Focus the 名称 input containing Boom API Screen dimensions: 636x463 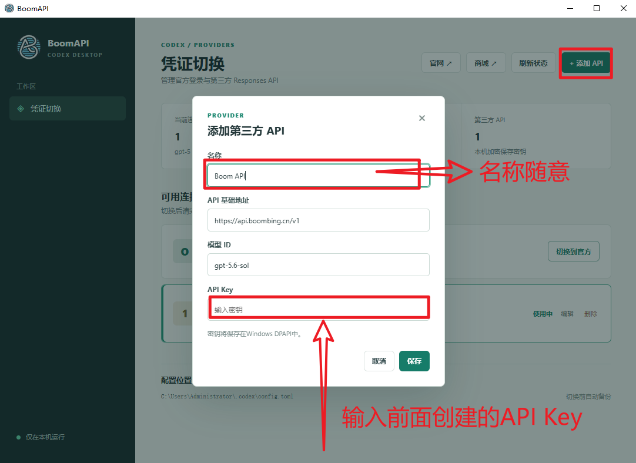point(319,176)
